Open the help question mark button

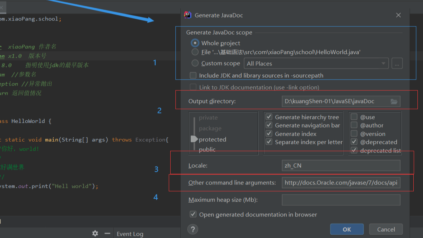click(x=193, y=229)
